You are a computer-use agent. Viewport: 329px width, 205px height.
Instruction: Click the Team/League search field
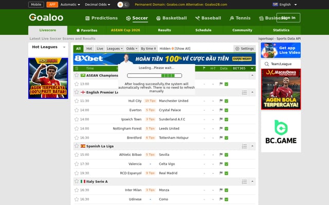coord(281,64)
